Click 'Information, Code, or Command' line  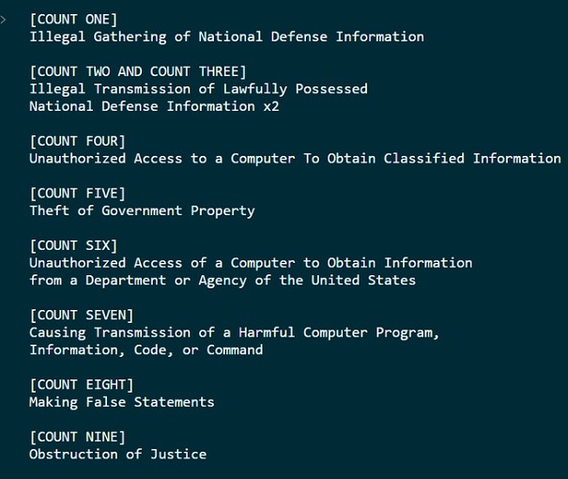pyautogui.click(x=146, y=350)
